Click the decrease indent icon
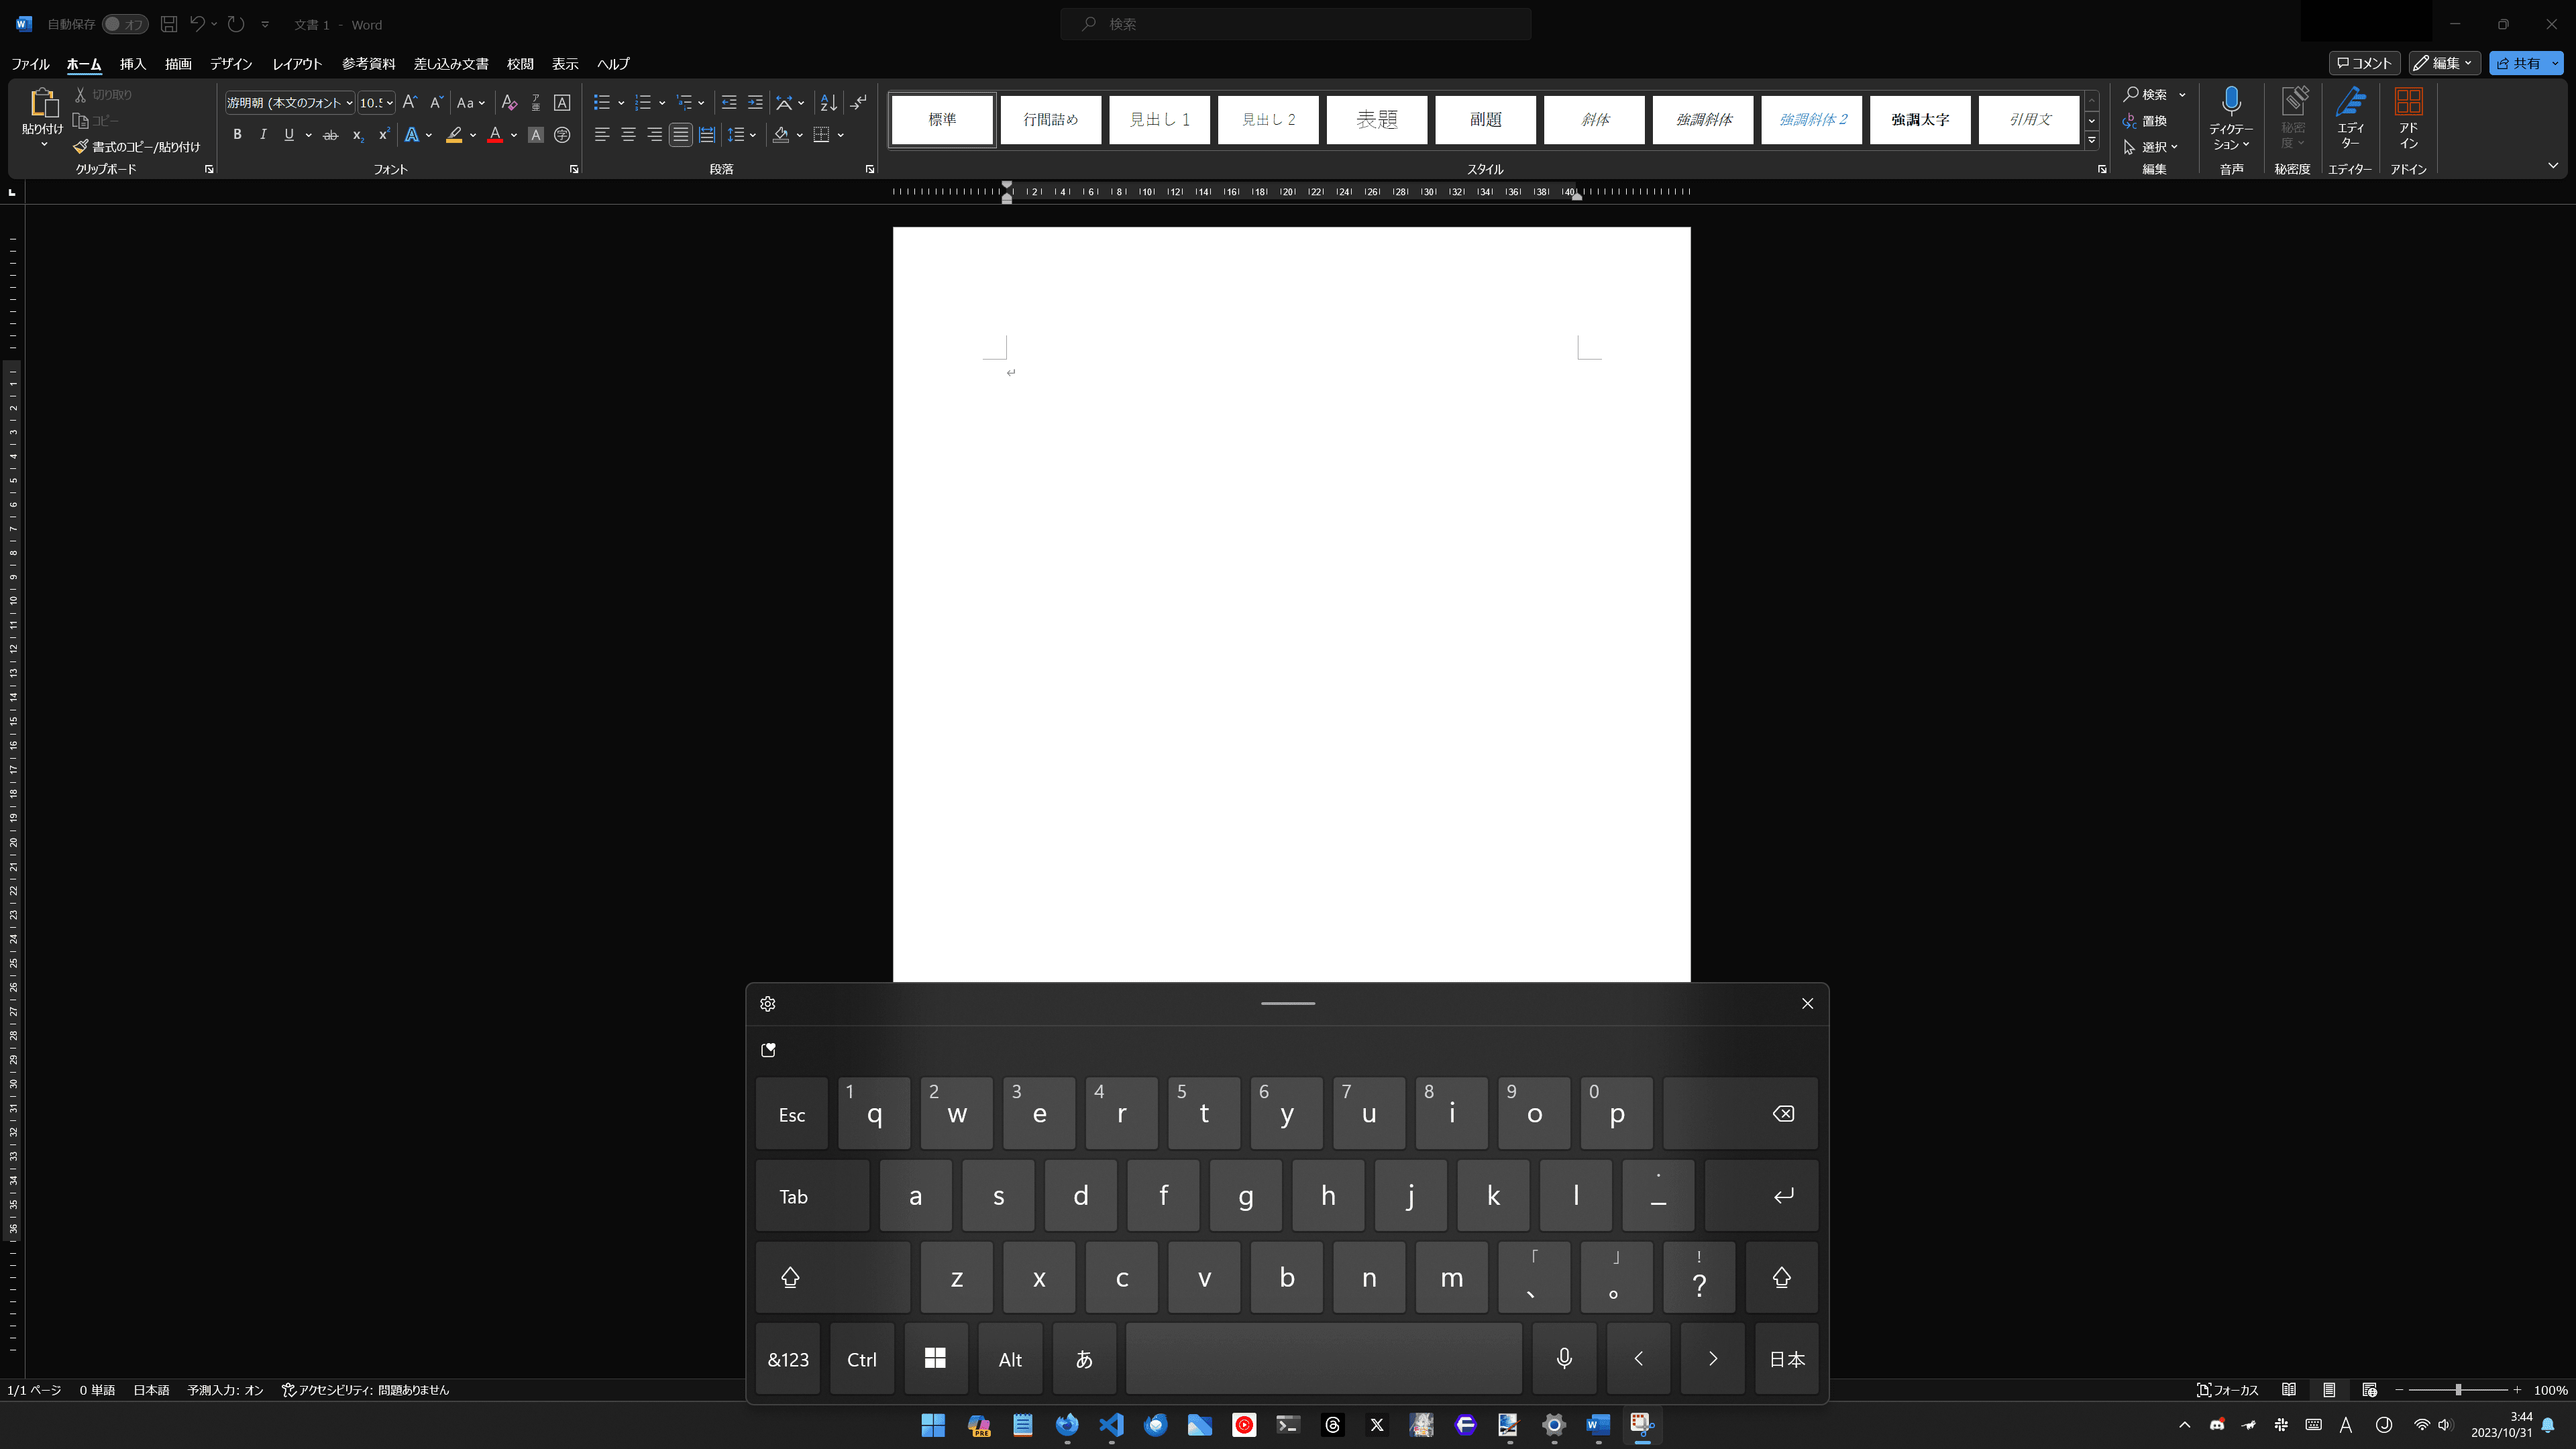The image size is (2576, 1449). 729,102
